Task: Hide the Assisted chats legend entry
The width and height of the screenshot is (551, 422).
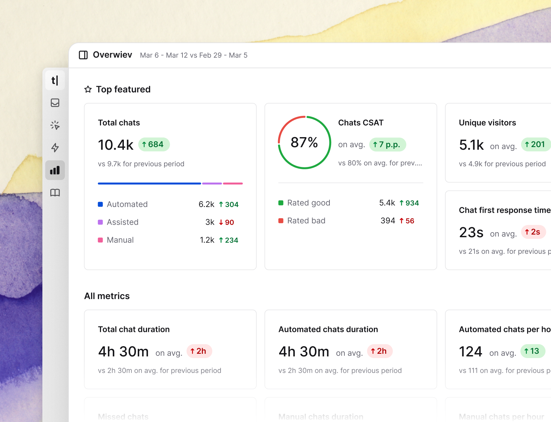Action: point(123,222)
